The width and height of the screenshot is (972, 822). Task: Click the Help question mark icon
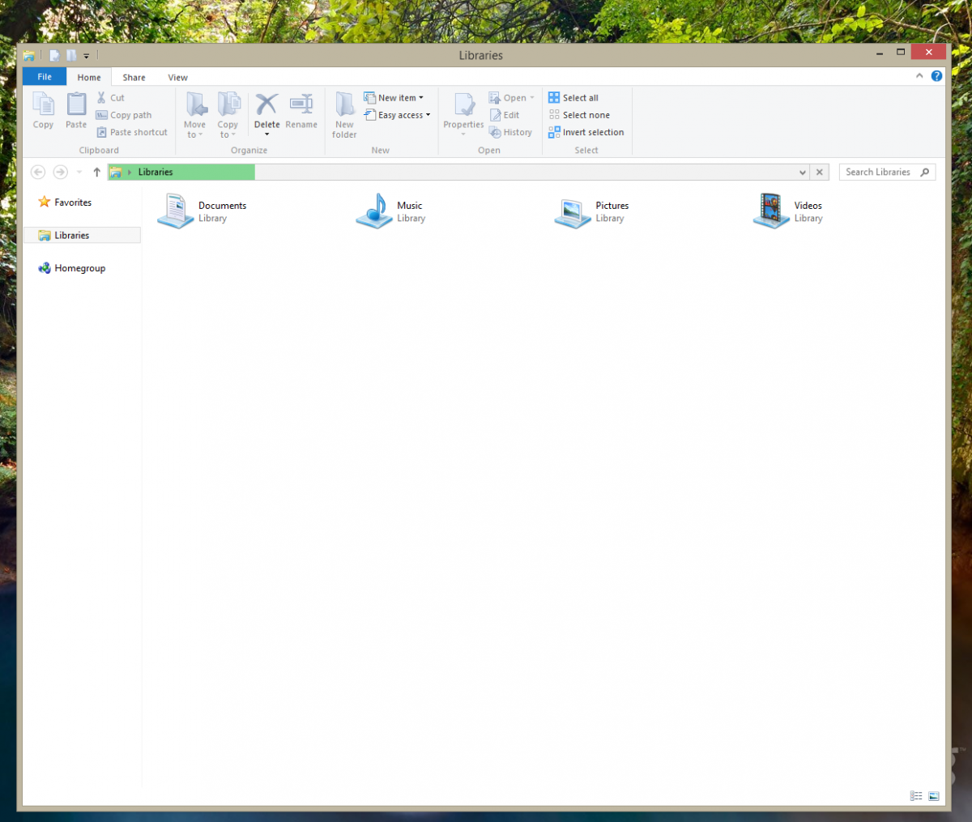pos(936,76)
